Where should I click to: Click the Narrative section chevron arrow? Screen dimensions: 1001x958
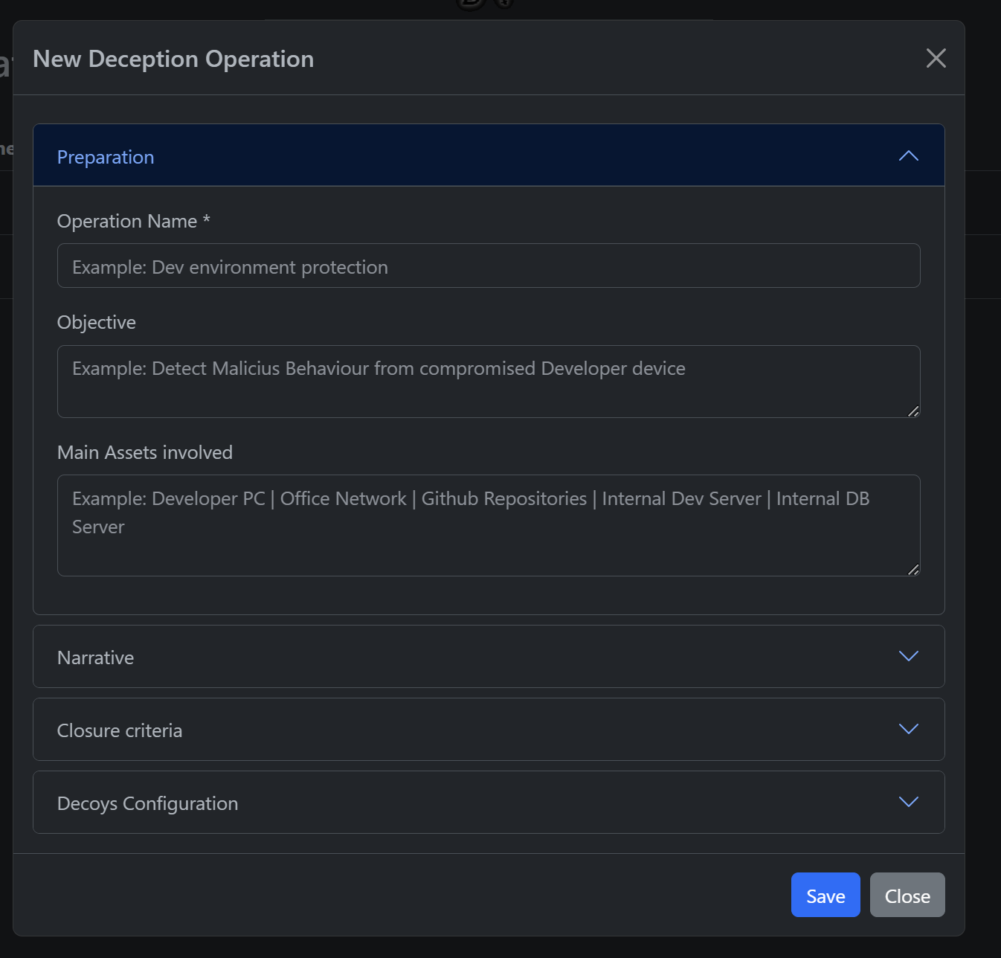tap(908, 656)
